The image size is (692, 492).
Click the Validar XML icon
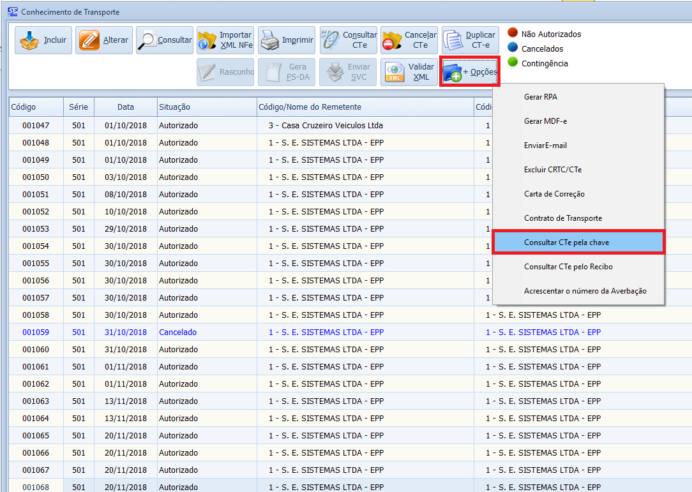point(393,72)
